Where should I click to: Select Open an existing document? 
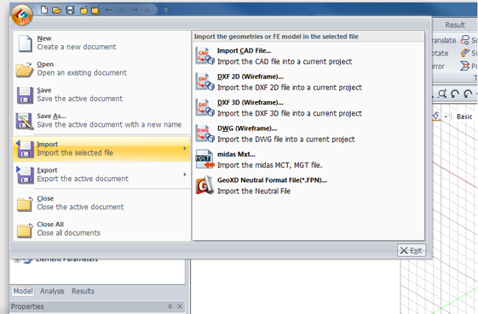click(101, 69)
